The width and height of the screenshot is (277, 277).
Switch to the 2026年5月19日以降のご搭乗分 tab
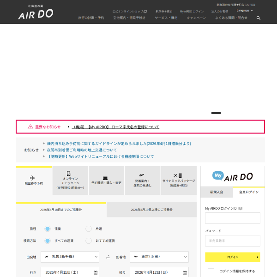[151, 210]
